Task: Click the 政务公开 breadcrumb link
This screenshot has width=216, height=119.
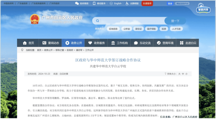Action: pyautogui.click(x=48, y=50)
